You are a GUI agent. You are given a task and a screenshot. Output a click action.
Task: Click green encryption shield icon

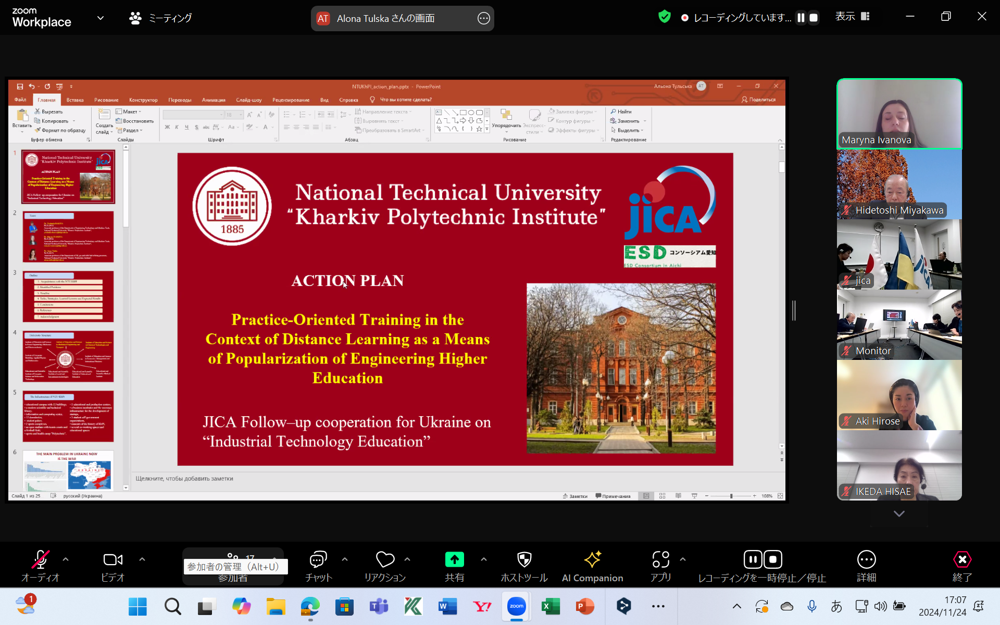click(x=664, y=17)
